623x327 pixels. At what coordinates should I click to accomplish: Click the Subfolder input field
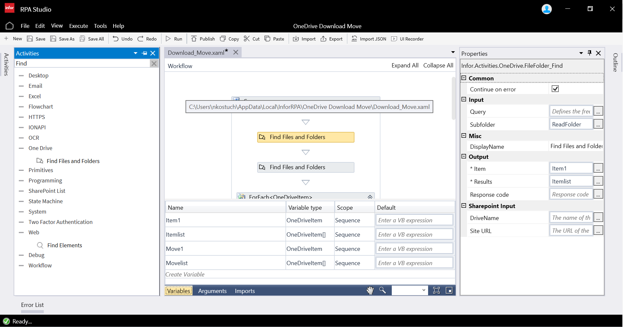pos(571,124)
